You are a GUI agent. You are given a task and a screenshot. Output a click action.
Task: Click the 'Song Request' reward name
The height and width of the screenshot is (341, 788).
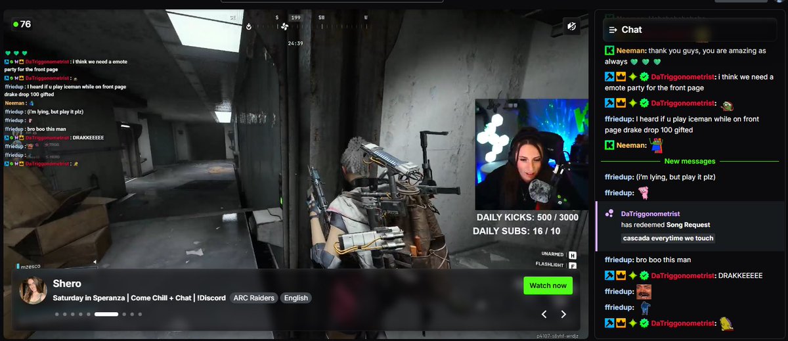pyautogui.click(x=688, y=225)
